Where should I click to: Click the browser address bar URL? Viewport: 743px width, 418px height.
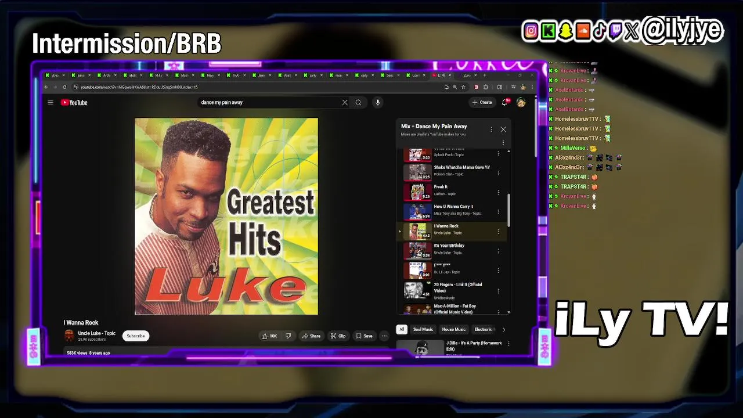point(139,87)
